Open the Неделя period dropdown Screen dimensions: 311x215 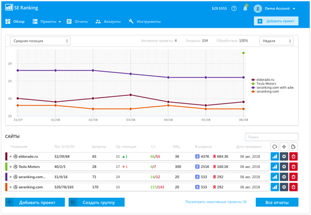tap(276, 41)
